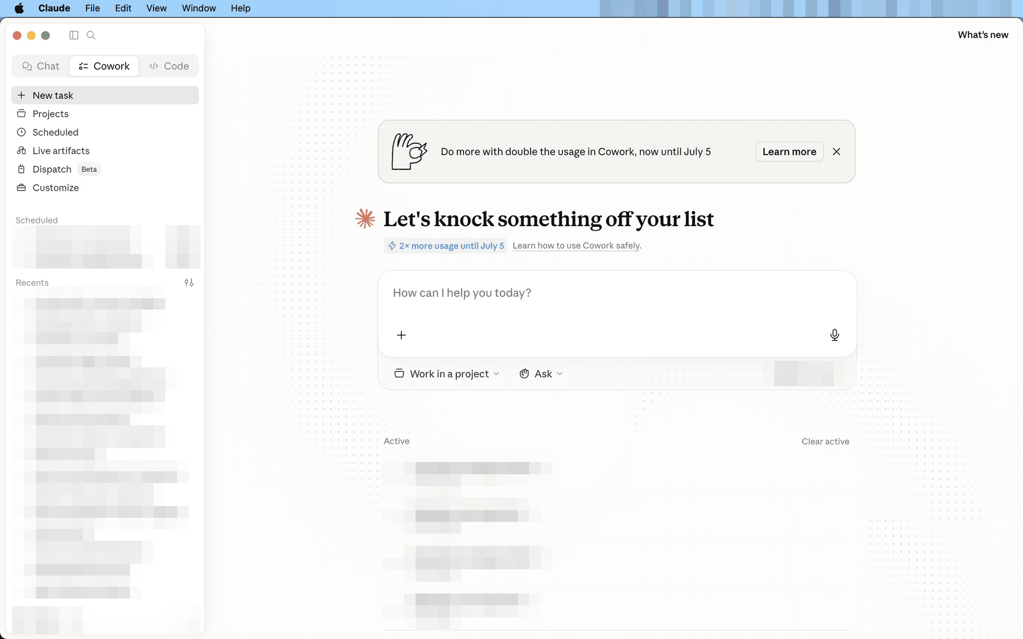
Task: Open the Claude app menu
Action: [54, 8]
